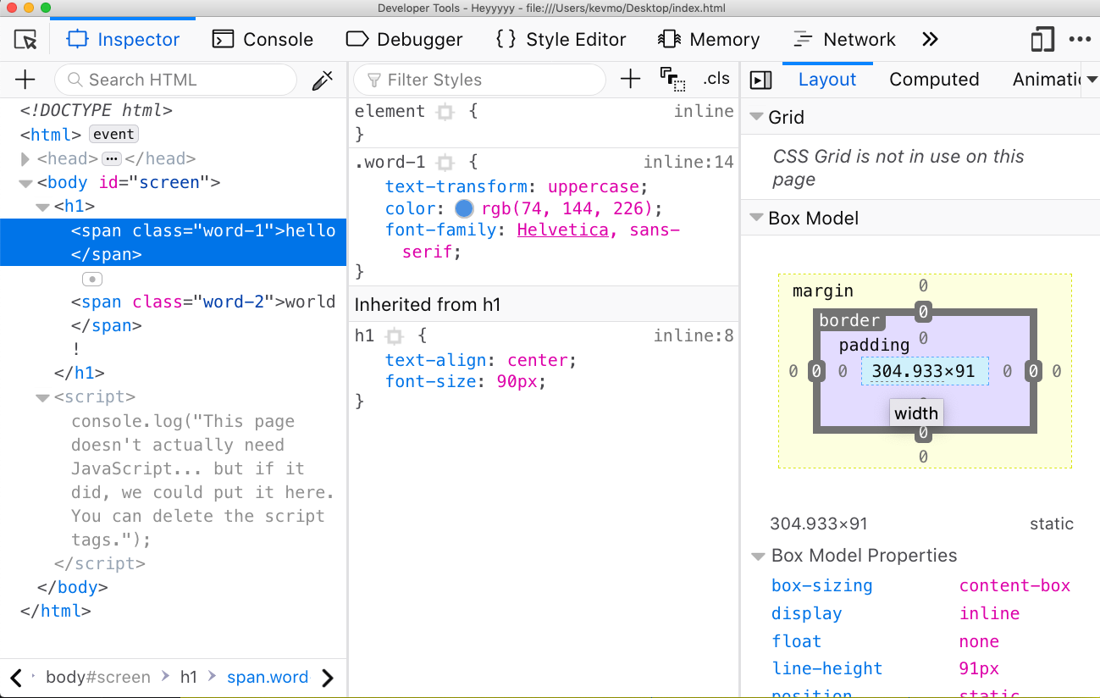
Task: Add a new CSS rule plus button
Action: [630, 80]
